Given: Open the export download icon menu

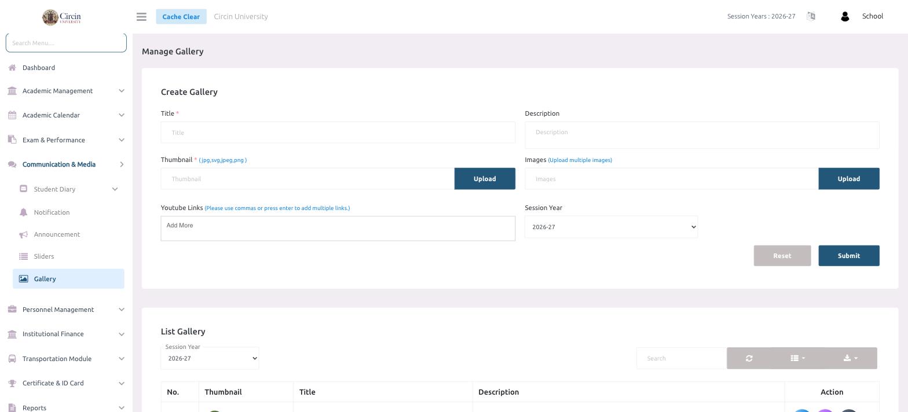Looking at the screenshot, I should click(x=851, y=358).
